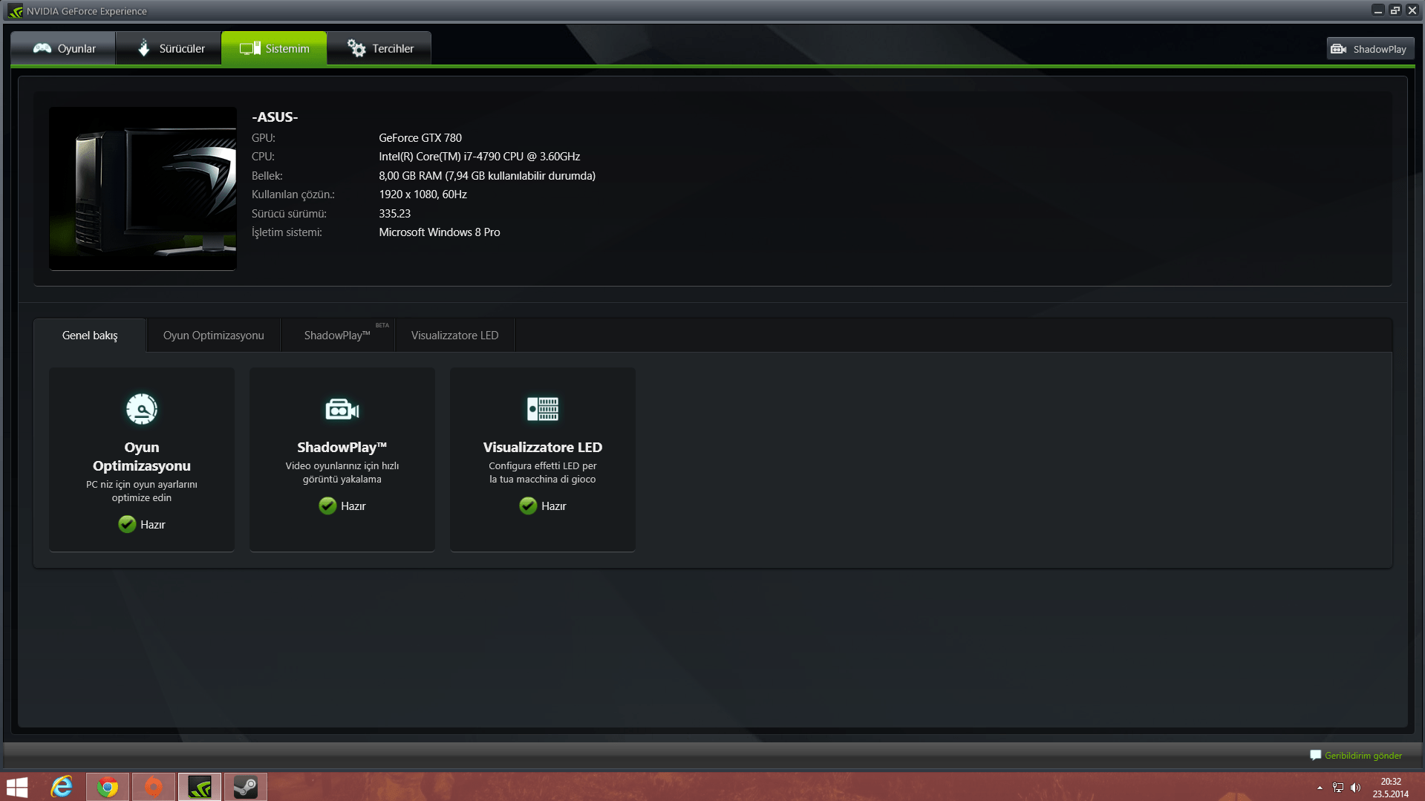The image size is (1425, 801).
Task: Click the GeForce GTX 780 GPU text
Action: click(420, 138)
